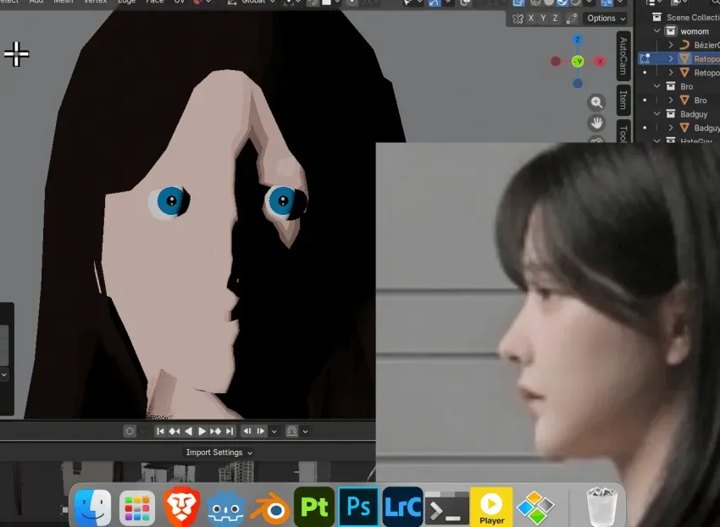
Task: Open Photoshop from the dock
Action: 358,507
